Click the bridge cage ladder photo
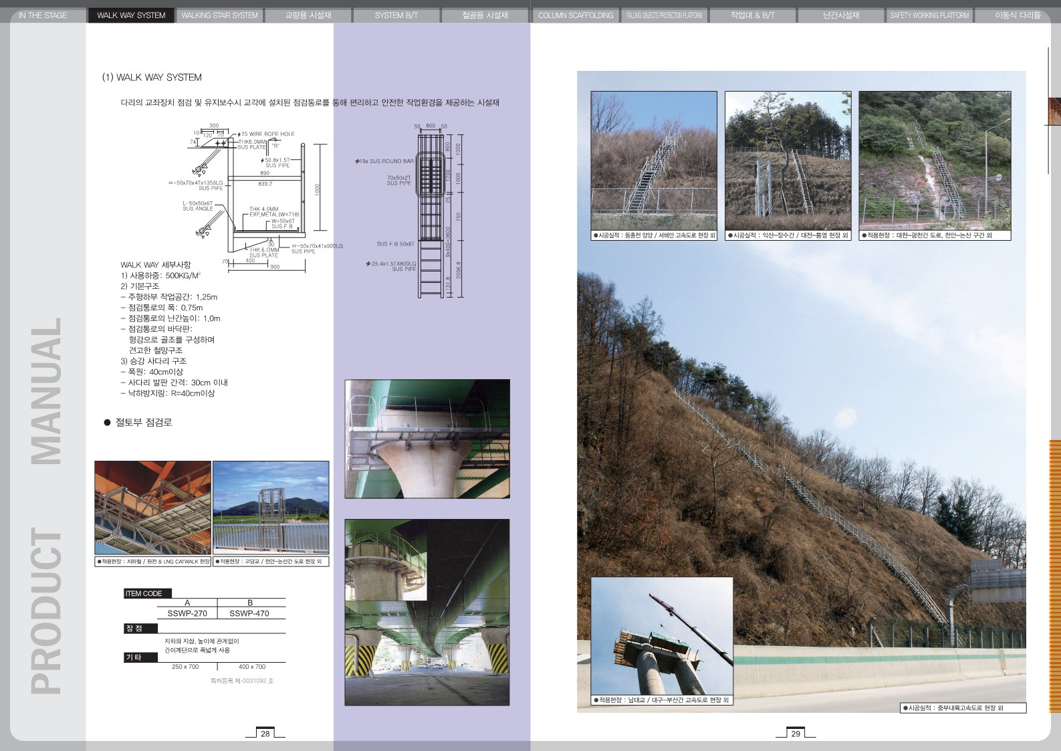This screenshot has width=1061, height=751. tap(271, 508)
